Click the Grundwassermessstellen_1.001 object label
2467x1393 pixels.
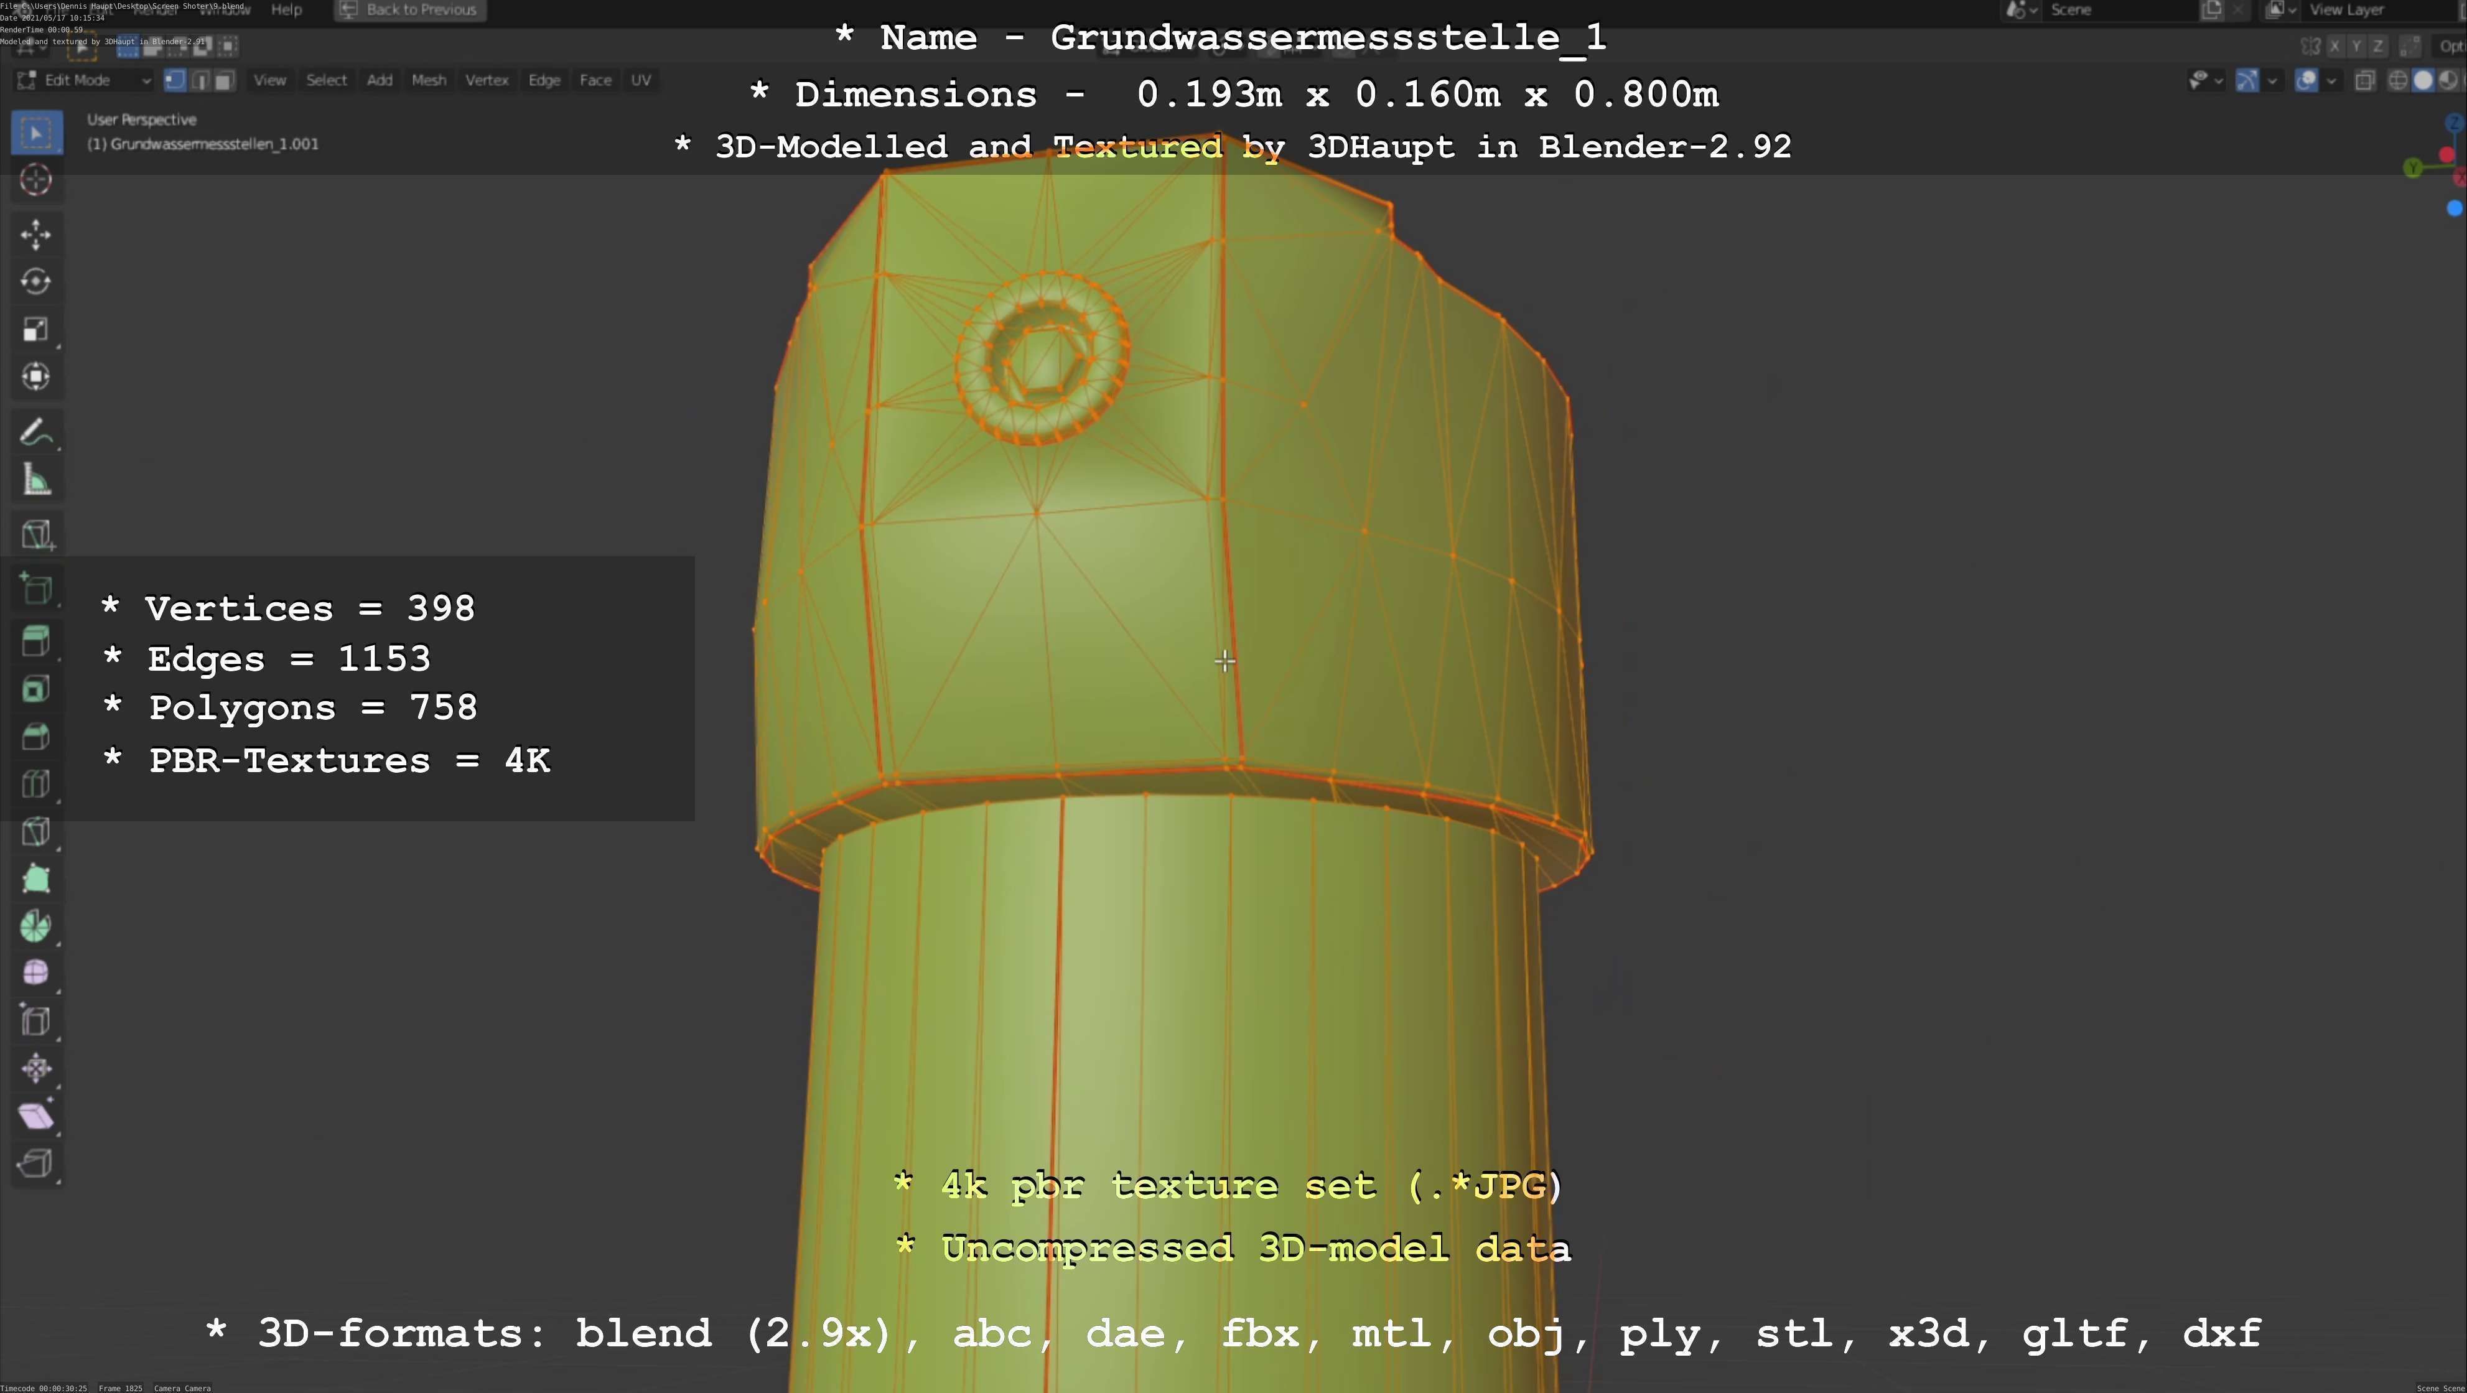(203, 144)
